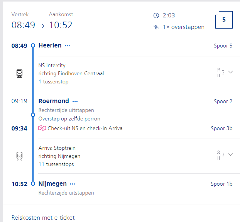
Task: Click the Heerlen departure marker on the timeline
Action: tap(33, 46)
